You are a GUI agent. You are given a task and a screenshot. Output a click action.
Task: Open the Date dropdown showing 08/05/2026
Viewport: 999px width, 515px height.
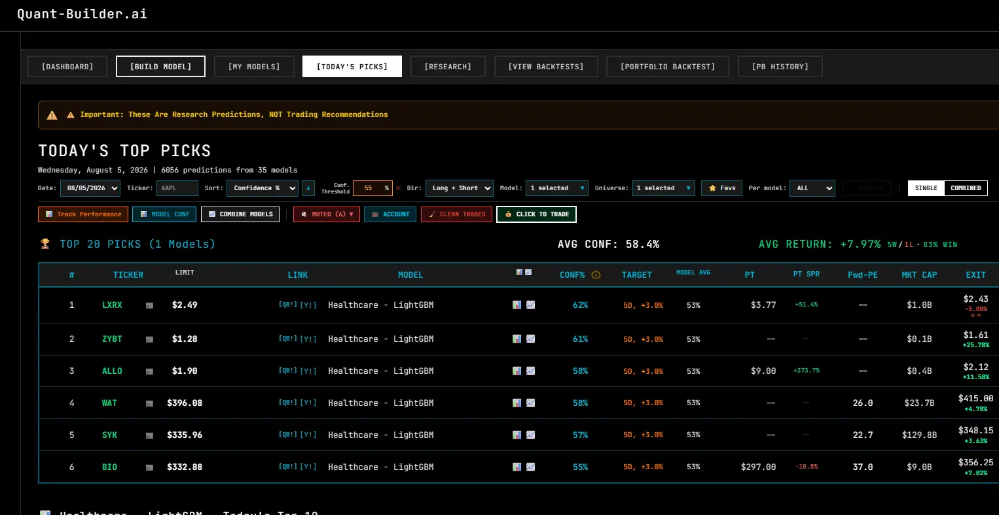point(90,188)
